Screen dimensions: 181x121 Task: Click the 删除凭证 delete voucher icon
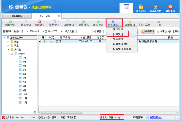40,22
